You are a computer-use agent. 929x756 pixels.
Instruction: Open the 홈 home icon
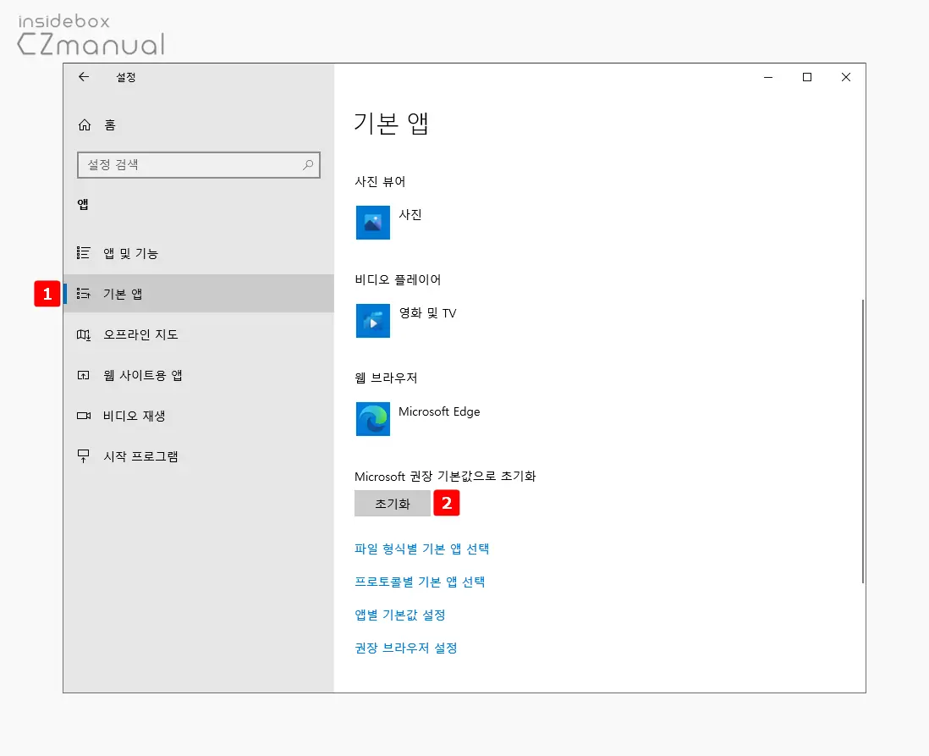[x=85, y=124]
